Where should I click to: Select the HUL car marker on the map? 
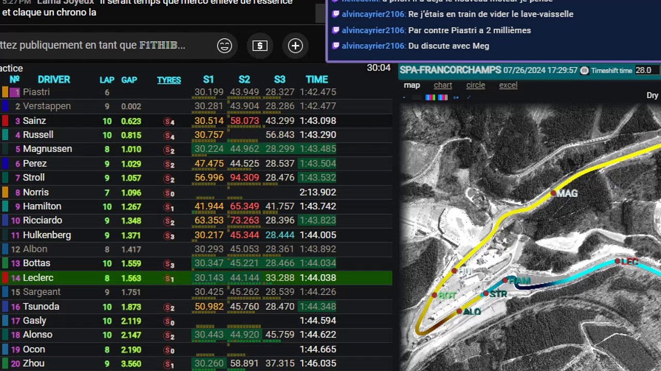point(454,271)
